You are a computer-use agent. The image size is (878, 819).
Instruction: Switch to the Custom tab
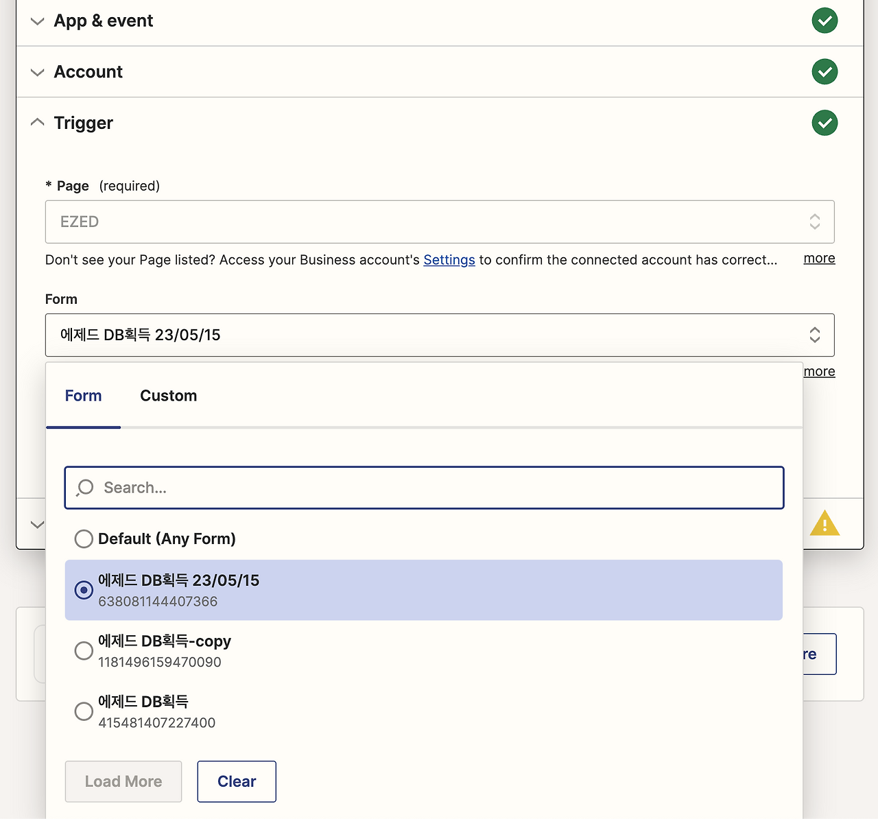click(x=168, y=396)
